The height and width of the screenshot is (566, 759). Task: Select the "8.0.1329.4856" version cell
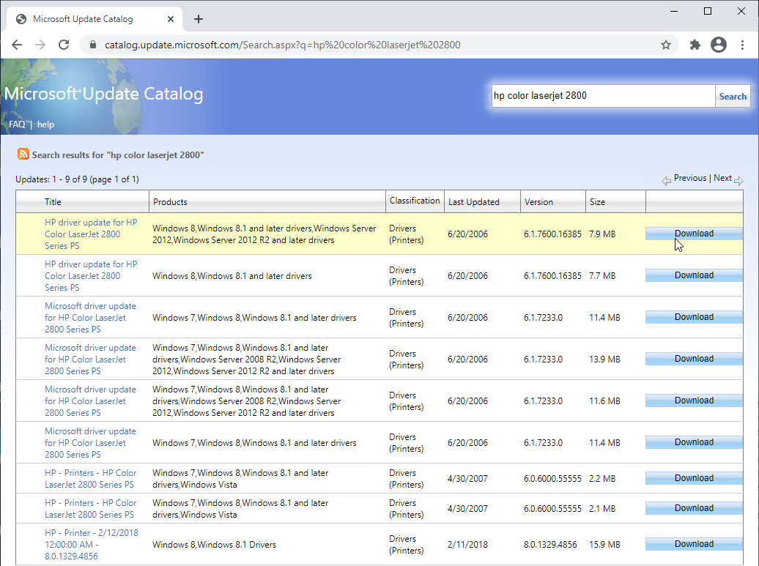coord(550,544)
